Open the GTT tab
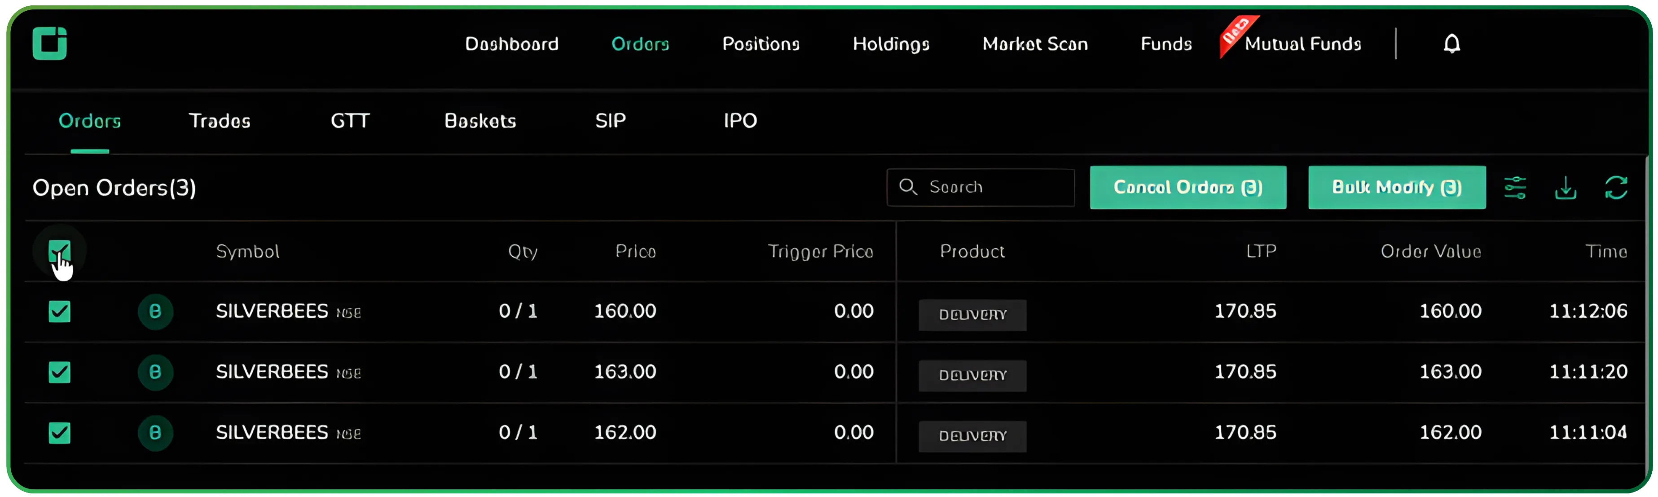This screenshot has height=497, width=1658. 349,120
